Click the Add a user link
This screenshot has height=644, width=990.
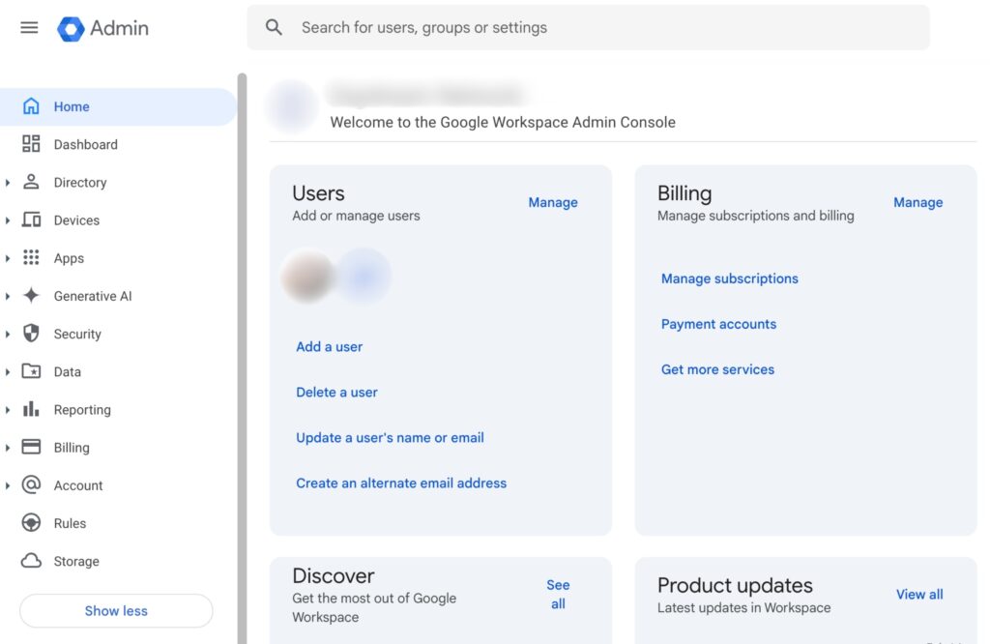[329, 346]
